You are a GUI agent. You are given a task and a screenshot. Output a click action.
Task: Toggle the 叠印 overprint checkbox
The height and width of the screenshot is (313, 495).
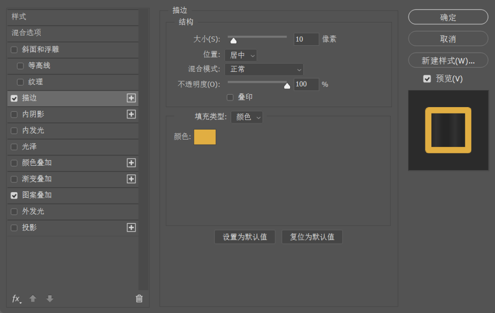(230, 97)
